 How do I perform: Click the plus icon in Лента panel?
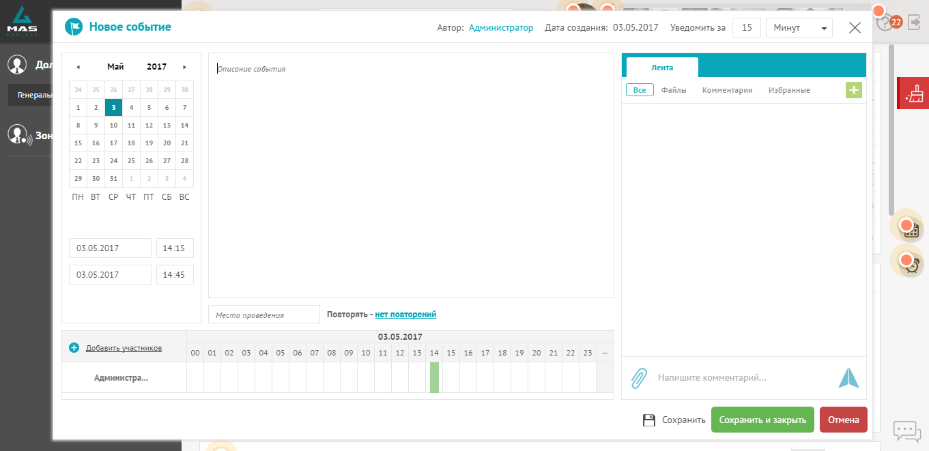(854, 90)
